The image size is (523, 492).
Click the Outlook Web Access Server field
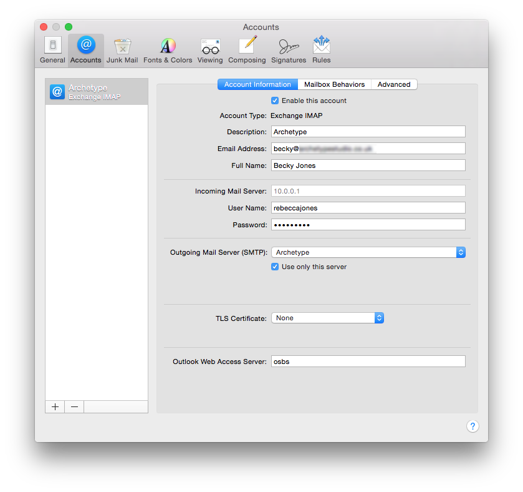click(368, 362)
